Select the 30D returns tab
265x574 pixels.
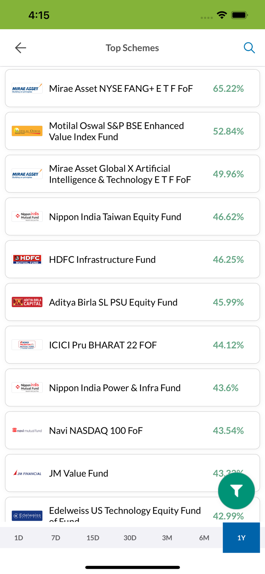point(130,538)
